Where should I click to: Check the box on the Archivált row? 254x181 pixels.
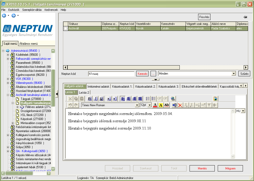(x=66, y=28)
